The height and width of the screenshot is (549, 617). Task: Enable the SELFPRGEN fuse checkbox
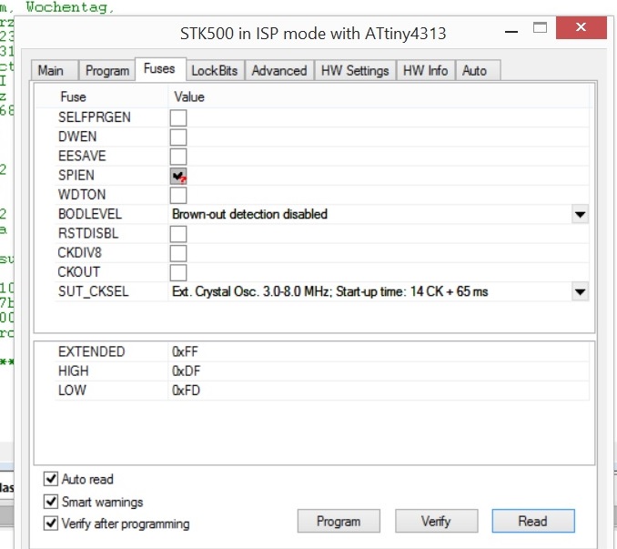tap(178, 117)
